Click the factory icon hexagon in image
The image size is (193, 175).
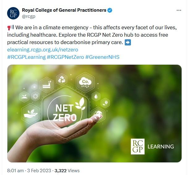(47, 85)
